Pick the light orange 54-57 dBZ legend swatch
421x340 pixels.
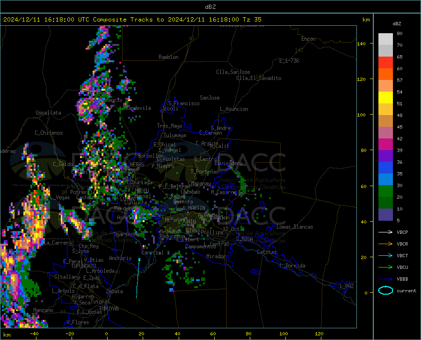(385, 86)
